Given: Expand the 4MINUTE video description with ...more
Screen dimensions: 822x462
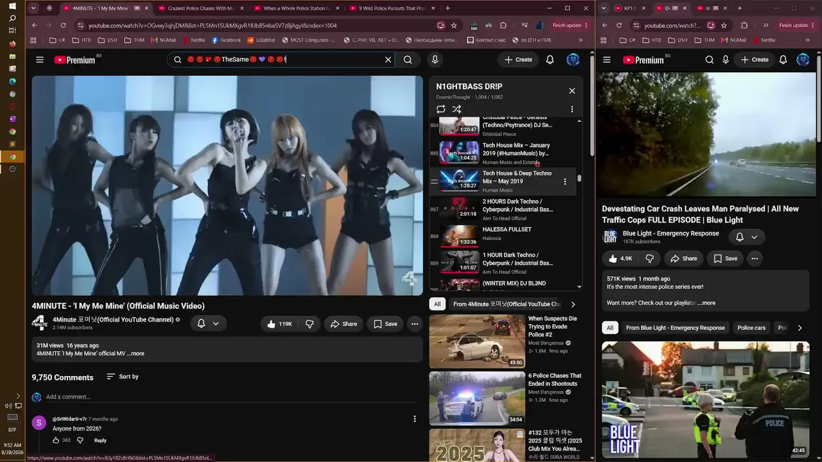Looking at the screenshot, I should click(x=136, y=354).
